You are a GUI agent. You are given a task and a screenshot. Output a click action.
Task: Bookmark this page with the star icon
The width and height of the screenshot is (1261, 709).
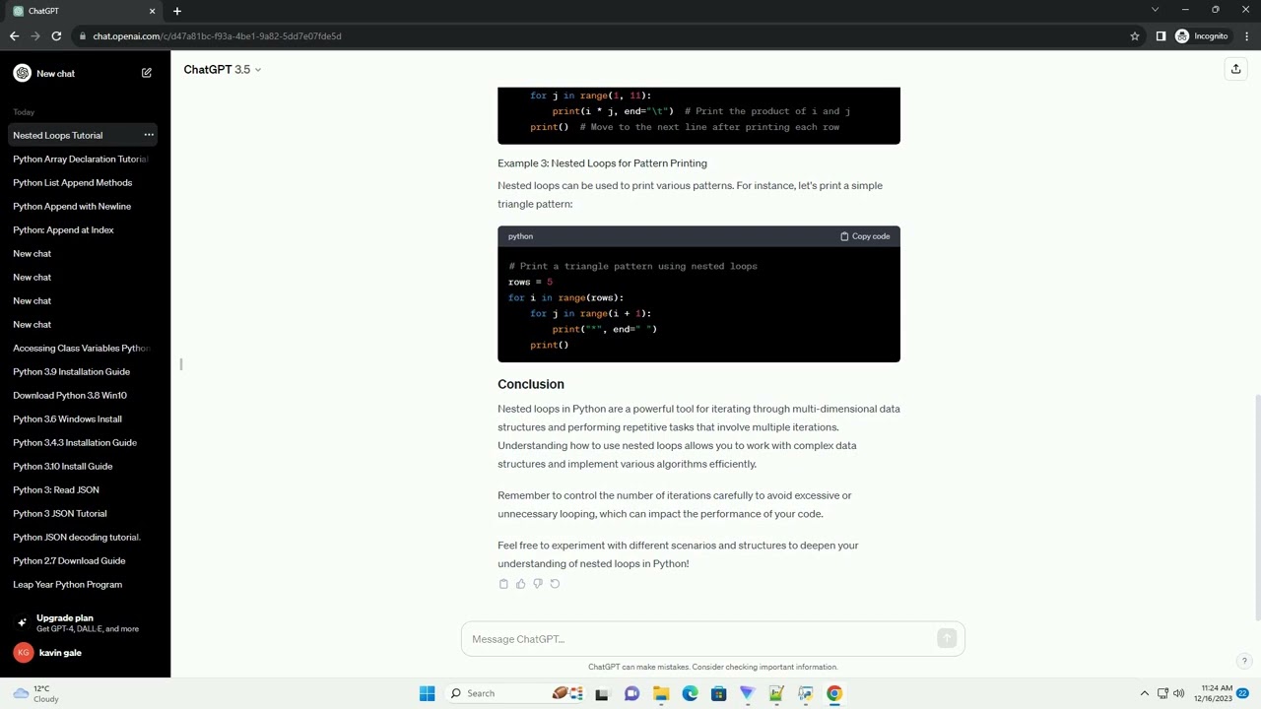point(1135,36)
